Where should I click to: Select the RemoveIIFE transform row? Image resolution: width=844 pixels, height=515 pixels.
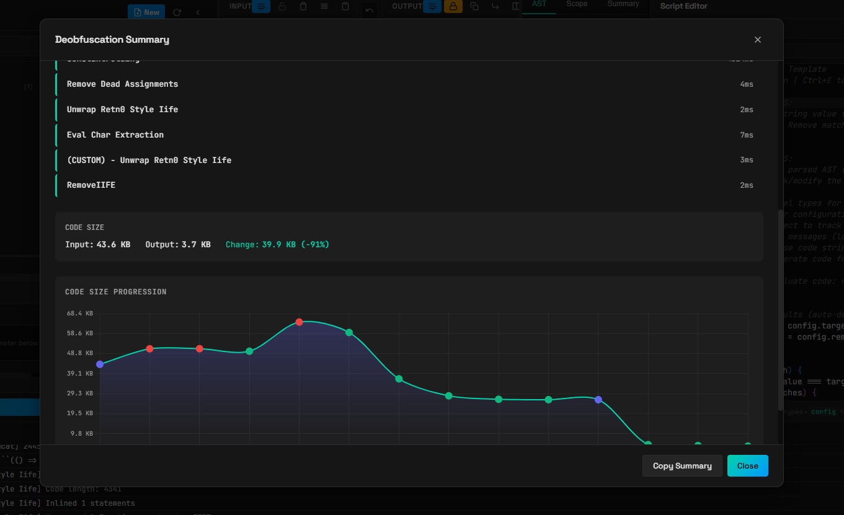coord(409,185)
